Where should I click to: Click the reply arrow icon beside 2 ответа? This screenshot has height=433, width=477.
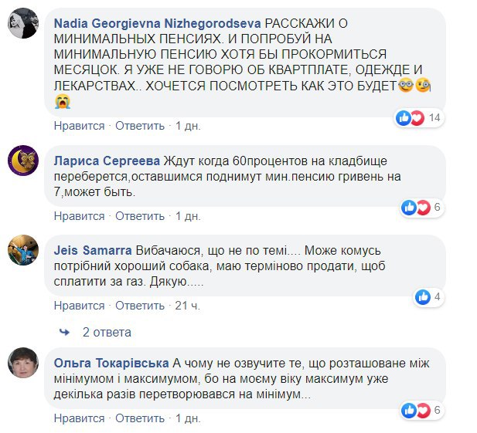click(65, 332)
